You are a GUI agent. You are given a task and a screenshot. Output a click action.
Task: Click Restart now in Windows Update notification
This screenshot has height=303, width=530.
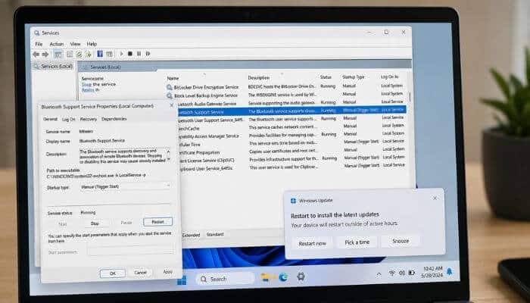pyautogui.click(x=312, y=243)
